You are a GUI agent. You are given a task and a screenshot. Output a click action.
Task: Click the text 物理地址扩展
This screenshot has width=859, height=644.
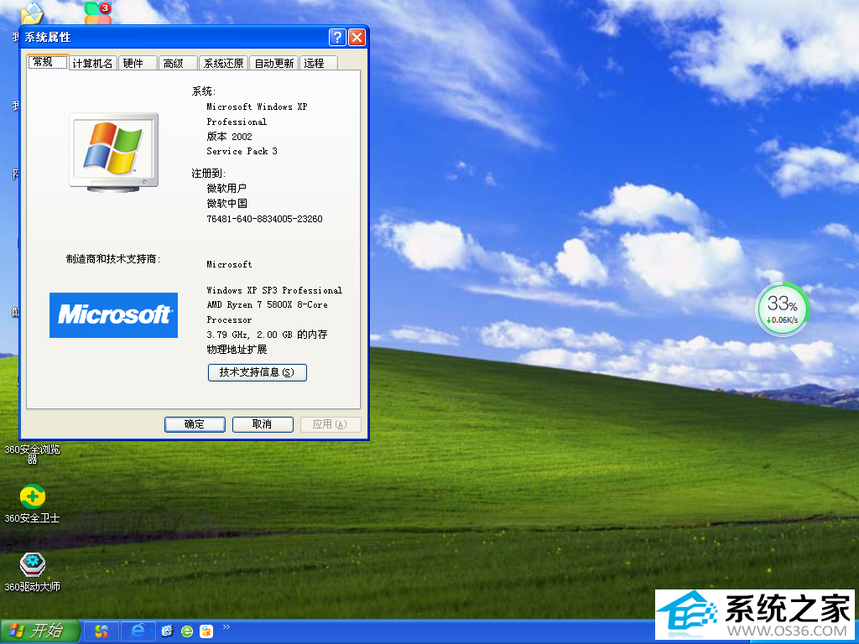[237, 350]
